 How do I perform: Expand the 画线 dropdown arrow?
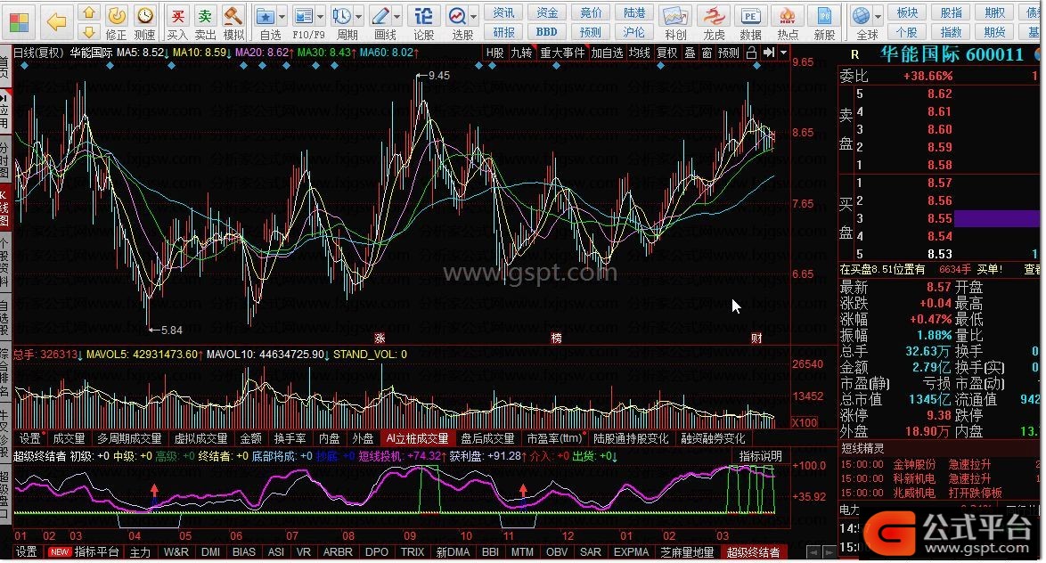pos(397,16)
